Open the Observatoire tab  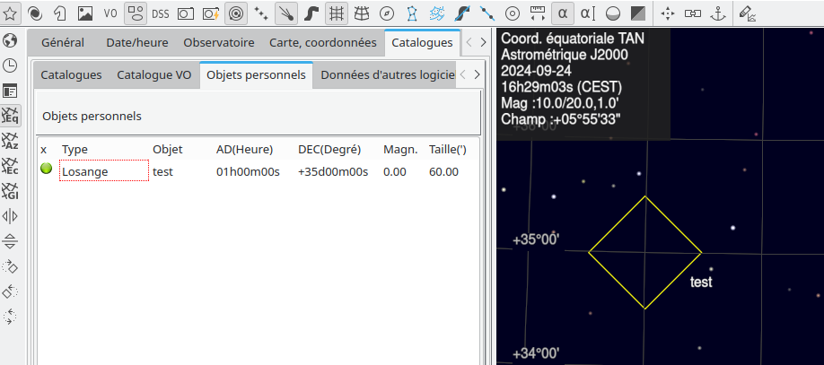(x=218, y=42)
